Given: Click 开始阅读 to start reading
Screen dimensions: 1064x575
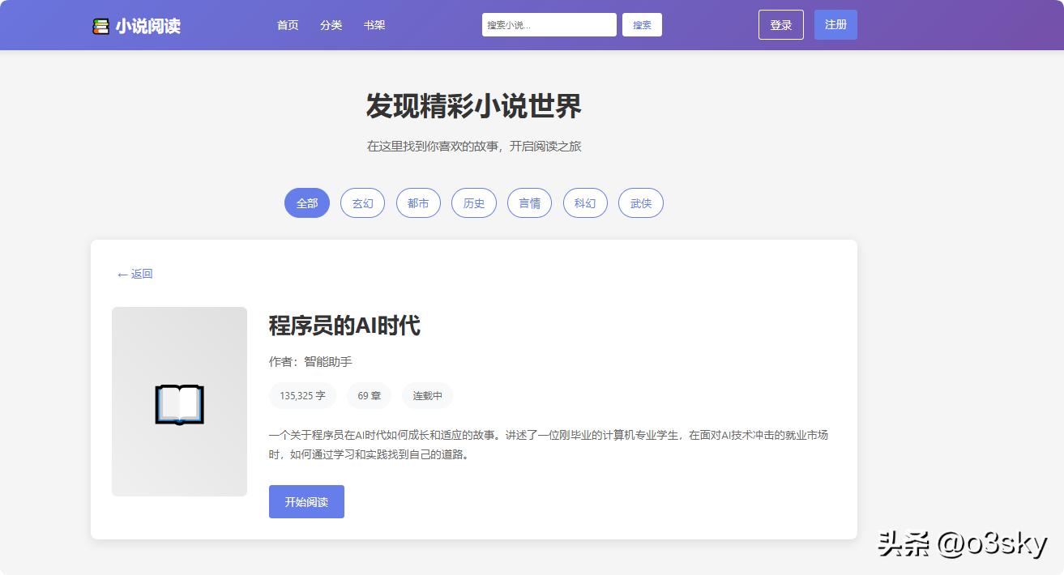Looking at the screenshot, I should tap(306, 501).
